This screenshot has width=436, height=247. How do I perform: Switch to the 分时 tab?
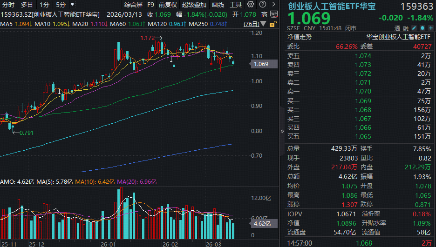click(x=8, y=5)
